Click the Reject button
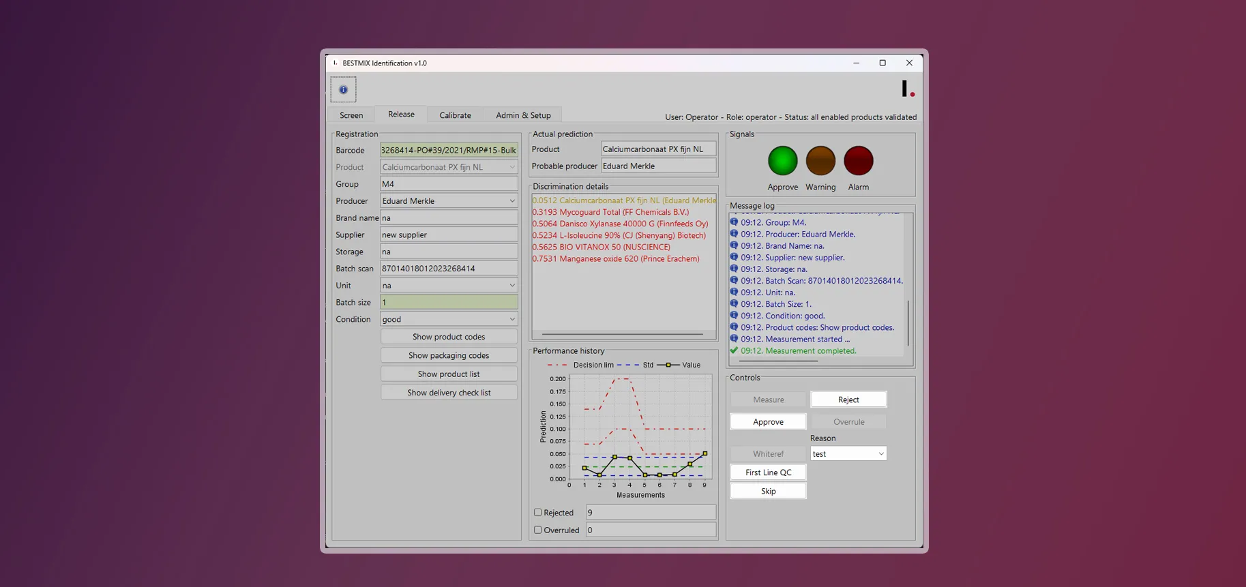1246x587 pixels. click(848, 400)
